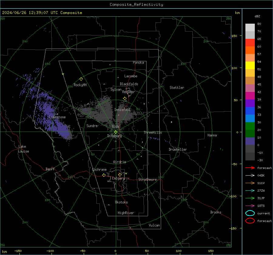Click yellow diamond marker below Cochrane

[x=104, y=175]
